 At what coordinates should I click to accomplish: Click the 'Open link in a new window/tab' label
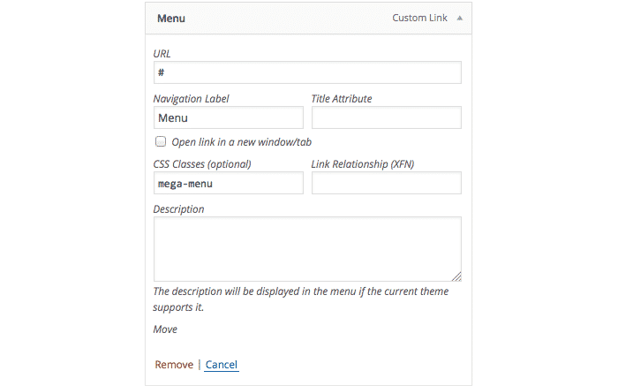pyautogui.click(x=241, y=142)
